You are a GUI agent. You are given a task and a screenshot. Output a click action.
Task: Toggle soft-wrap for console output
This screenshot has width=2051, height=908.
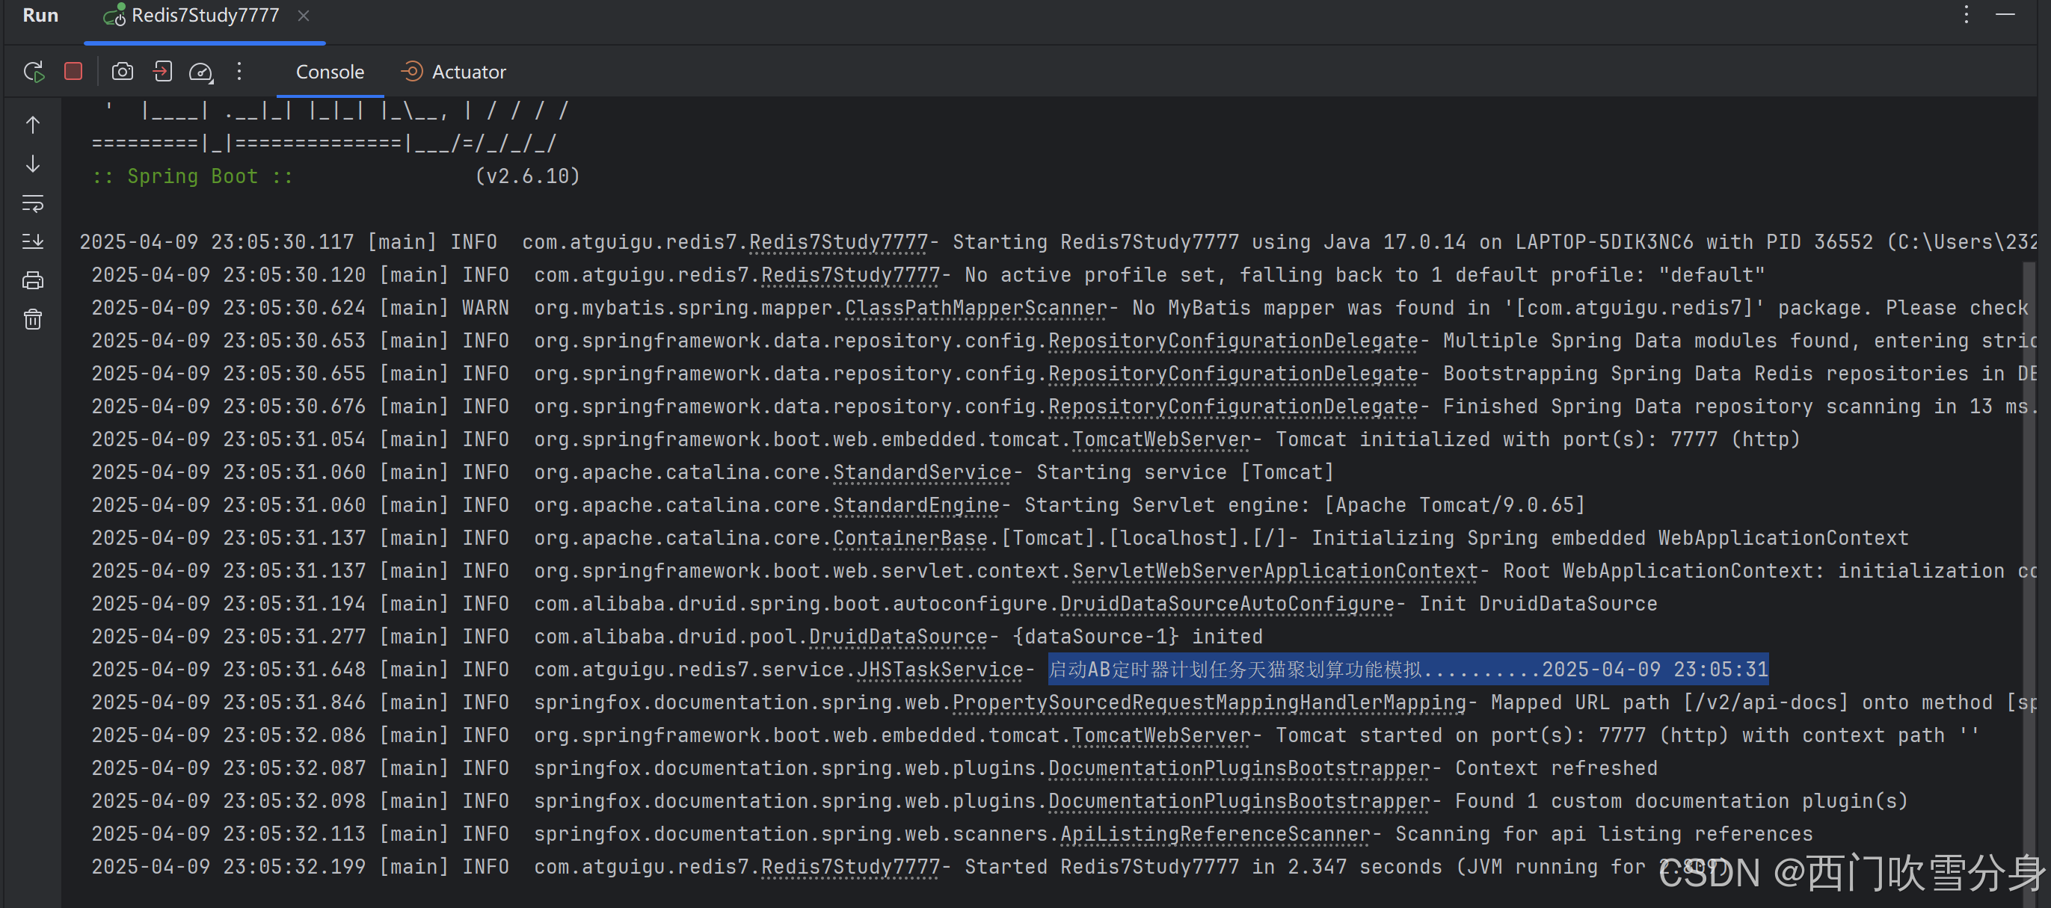(33, 203)
